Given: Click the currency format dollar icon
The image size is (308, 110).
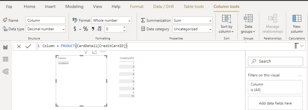Looking at the screenshot, I should [x=75, y=29].
